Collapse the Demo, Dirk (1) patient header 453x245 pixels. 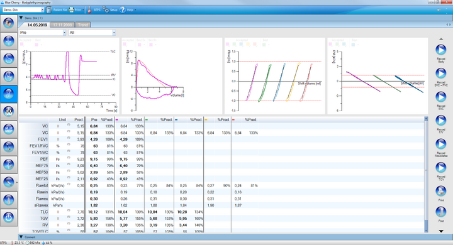[21, 18]
